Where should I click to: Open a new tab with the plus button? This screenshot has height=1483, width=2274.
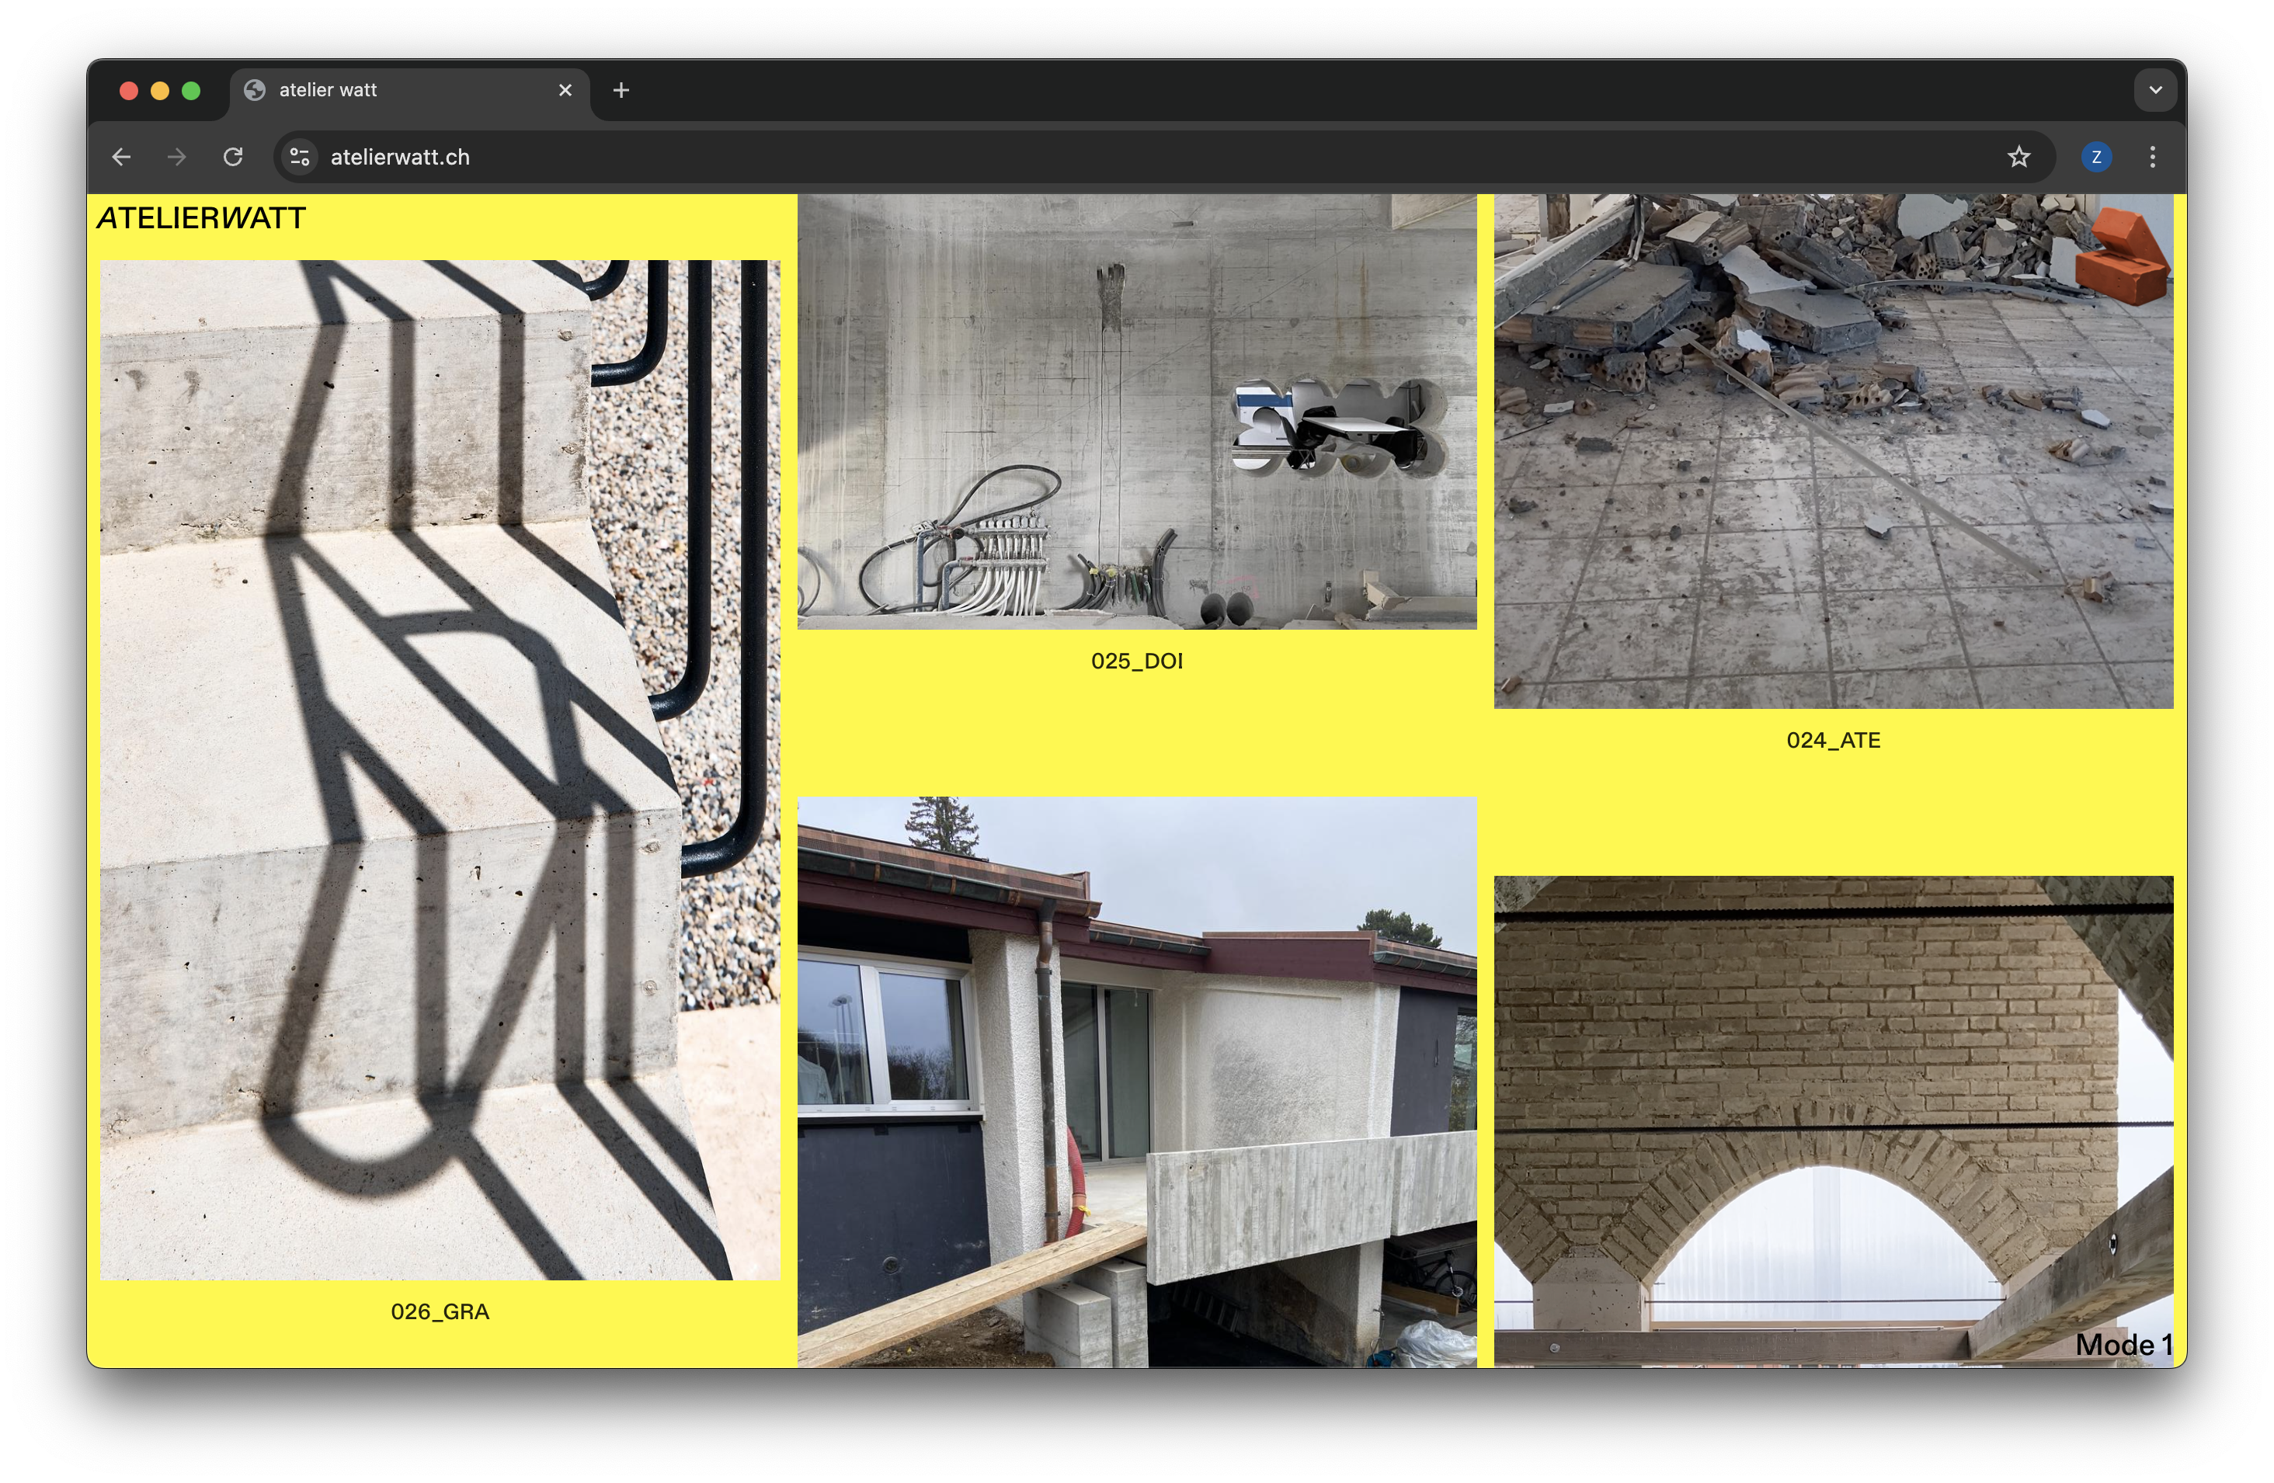[x=621, y=90]
